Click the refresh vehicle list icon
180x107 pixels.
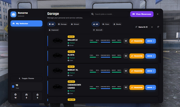click(x=158, y=27)
